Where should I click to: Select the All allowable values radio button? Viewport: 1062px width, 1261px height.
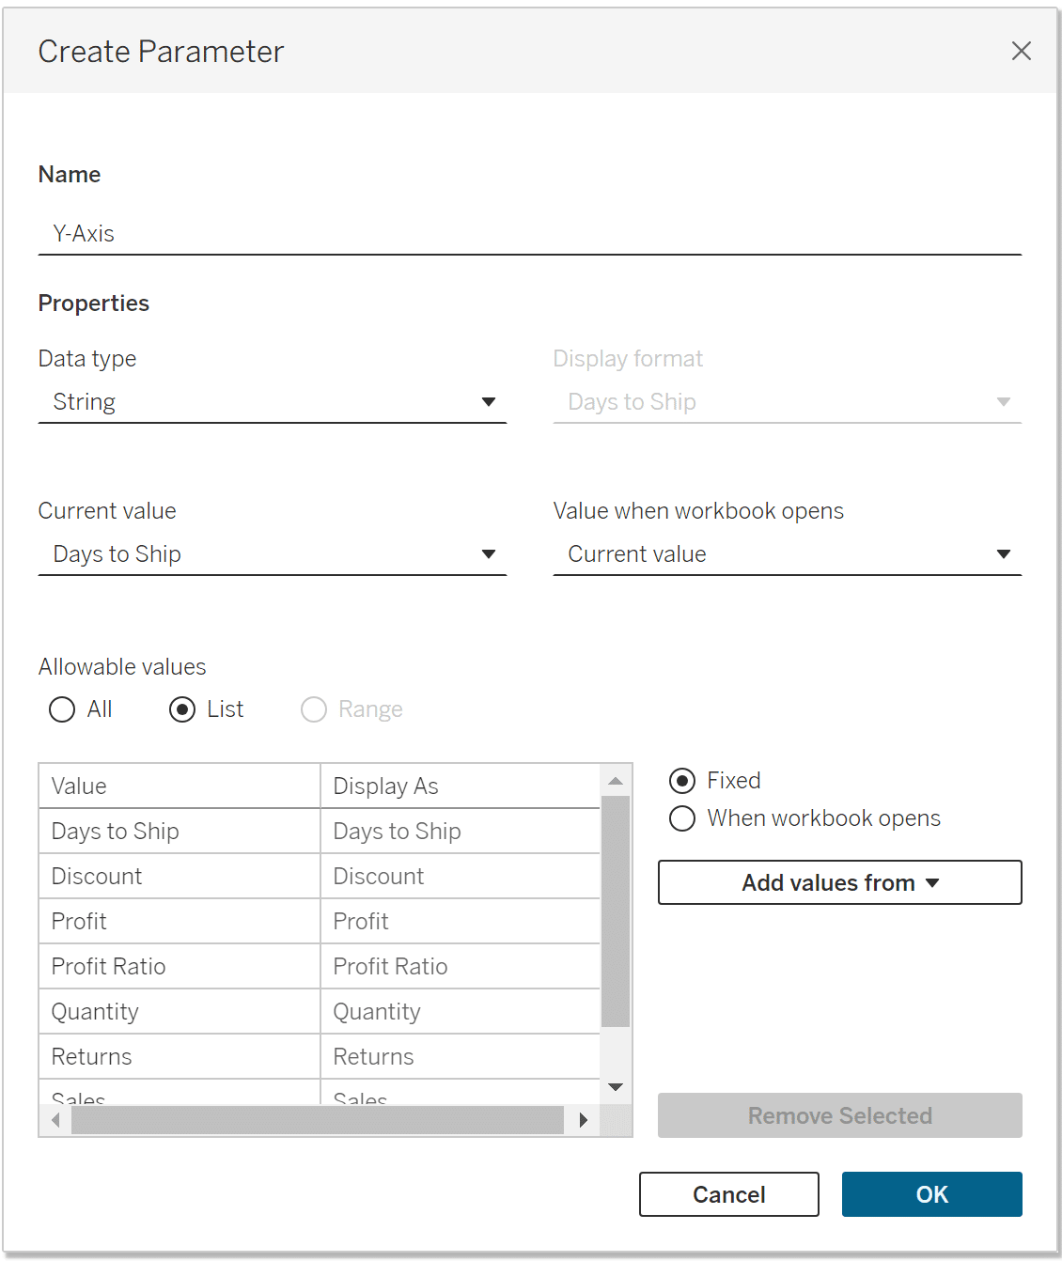tap(62, 709)
